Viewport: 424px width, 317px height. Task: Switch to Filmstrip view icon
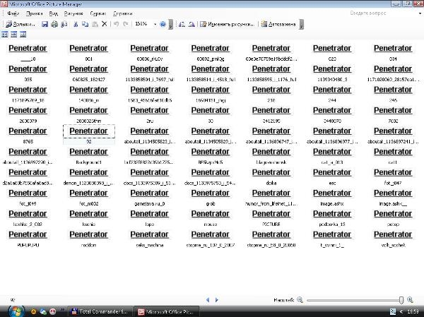coord(14,35)
